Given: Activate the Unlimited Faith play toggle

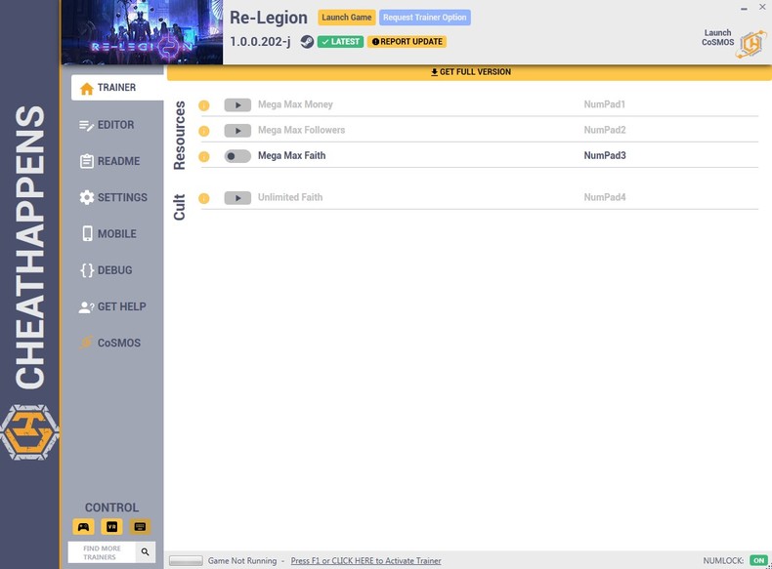Looking at the screenshot, I should (237, 198).
